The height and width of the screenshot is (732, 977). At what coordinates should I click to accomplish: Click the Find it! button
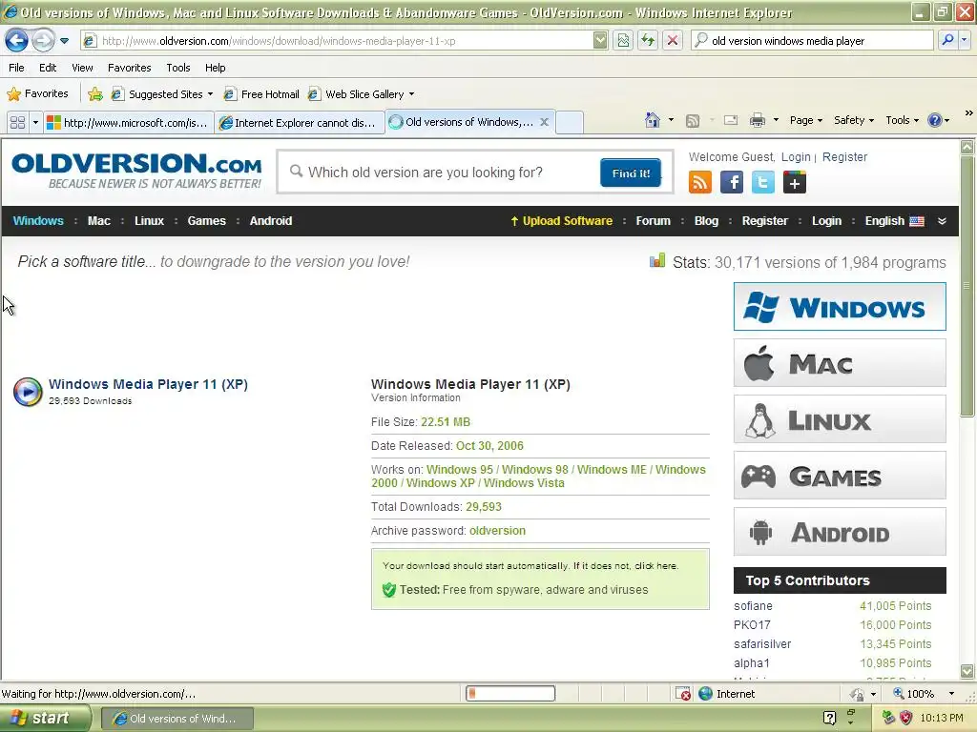(631, 173)
